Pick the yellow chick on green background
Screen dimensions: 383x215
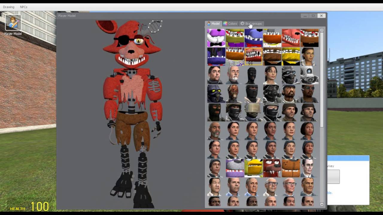click(x=253, y=168)
